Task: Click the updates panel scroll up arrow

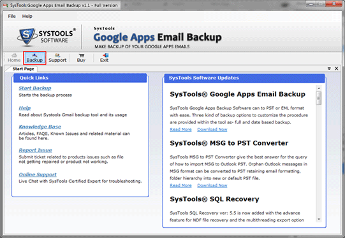Action: 319,88
